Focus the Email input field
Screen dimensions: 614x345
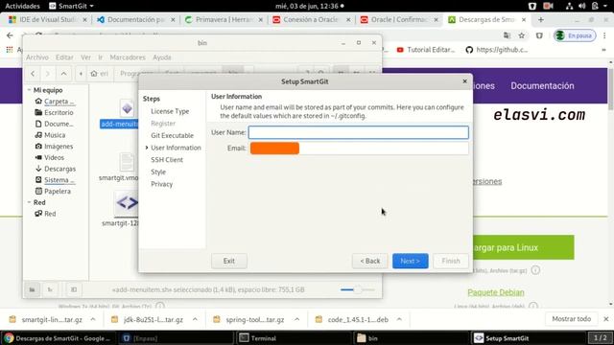(x=358, y=149)
